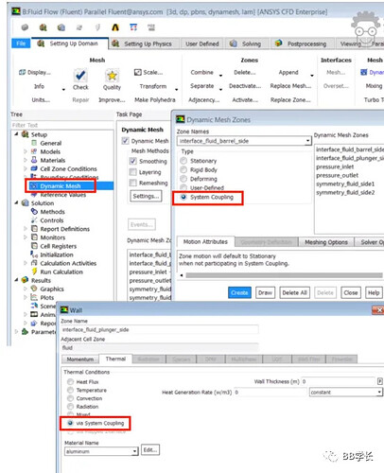Image resolution: width=384 pixels, height=473 pixels.
Task: Toggle the Smoothing mesh method checkbox
Action: click(132, 161)
